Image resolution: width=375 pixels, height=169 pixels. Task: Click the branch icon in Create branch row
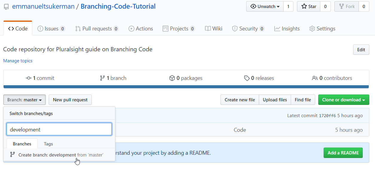13,155
